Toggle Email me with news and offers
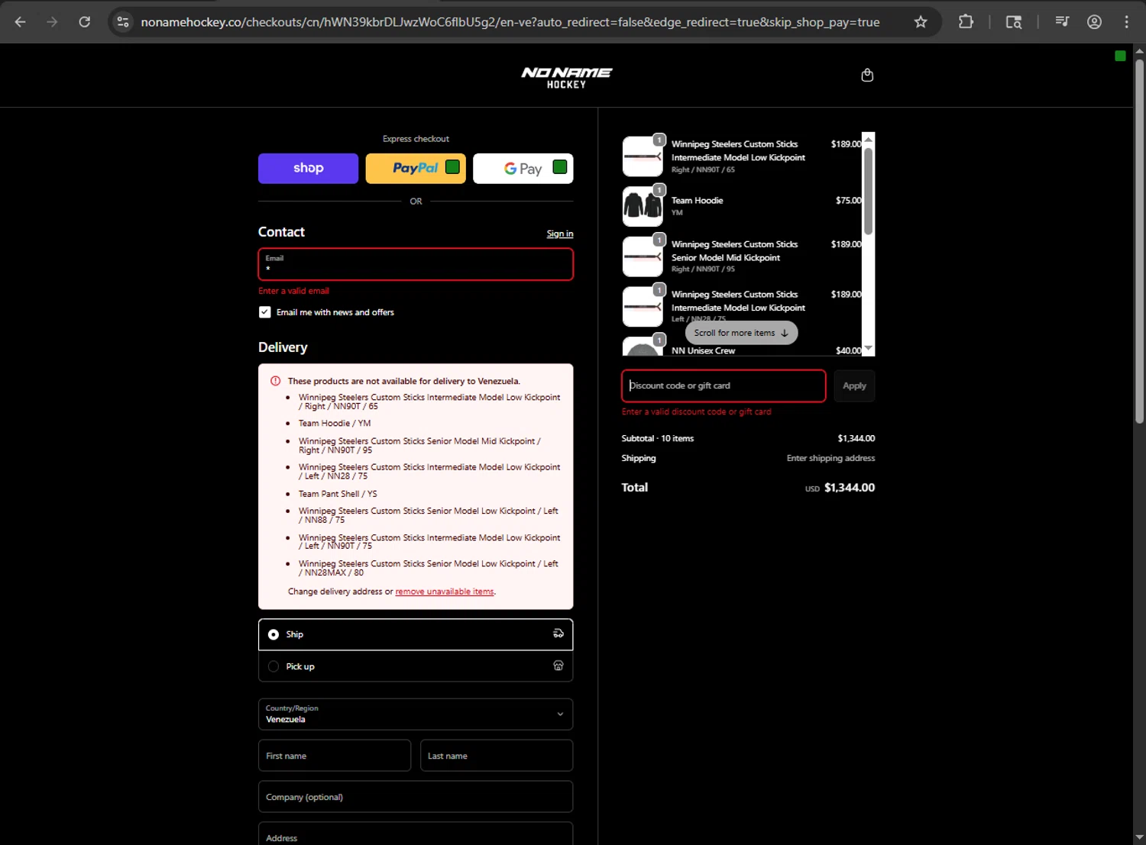1146x845 pixels. click(264, 312)
